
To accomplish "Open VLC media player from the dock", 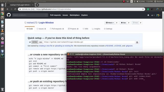I will click(2, 30).
